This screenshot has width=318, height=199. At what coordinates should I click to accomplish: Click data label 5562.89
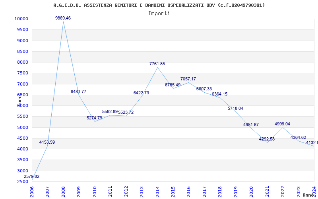tap(110, 111)
